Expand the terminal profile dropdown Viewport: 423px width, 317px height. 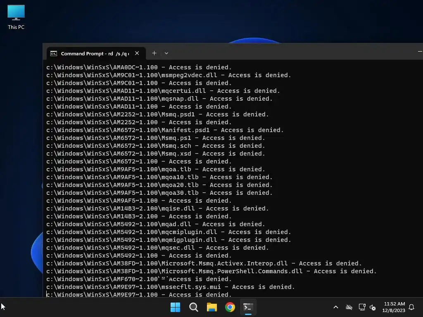166,53
